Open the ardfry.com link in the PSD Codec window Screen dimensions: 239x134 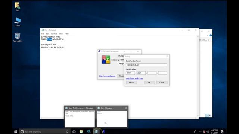pyautogui.click(x=107, y=76)
